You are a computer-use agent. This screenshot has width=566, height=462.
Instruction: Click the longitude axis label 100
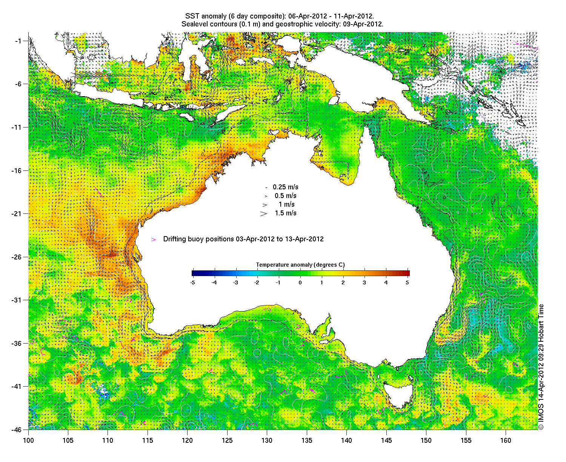click(x=28, y=441)
